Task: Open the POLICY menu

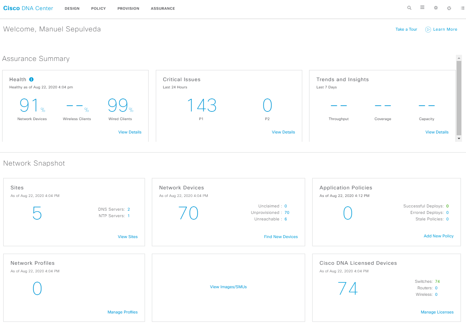Action: [98, 9]
